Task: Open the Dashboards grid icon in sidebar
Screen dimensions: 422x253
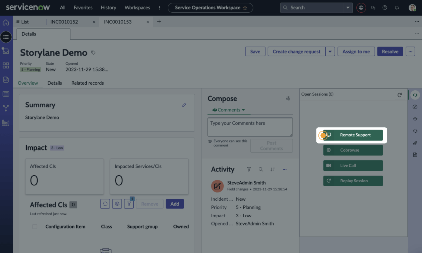Action: pyautogui.click(x=6, y=65)
